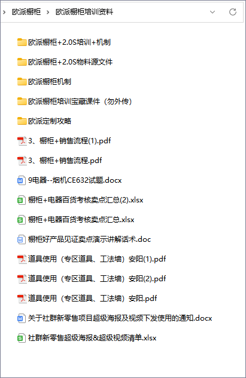
Task: Select the file 3、橱柜+销售流程.pdf
Action: tap(59, 160)
